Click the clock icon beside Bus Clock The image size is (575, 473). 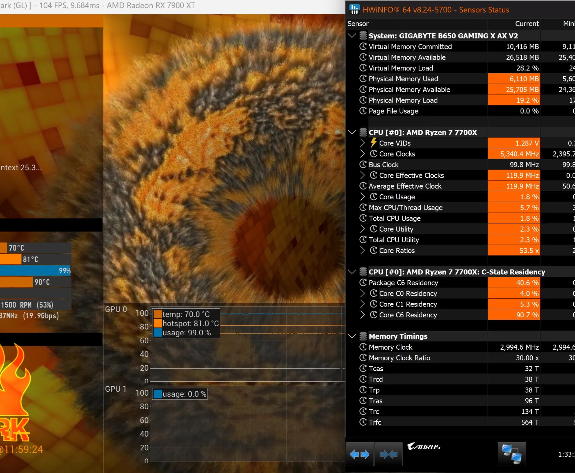(363, 165)
